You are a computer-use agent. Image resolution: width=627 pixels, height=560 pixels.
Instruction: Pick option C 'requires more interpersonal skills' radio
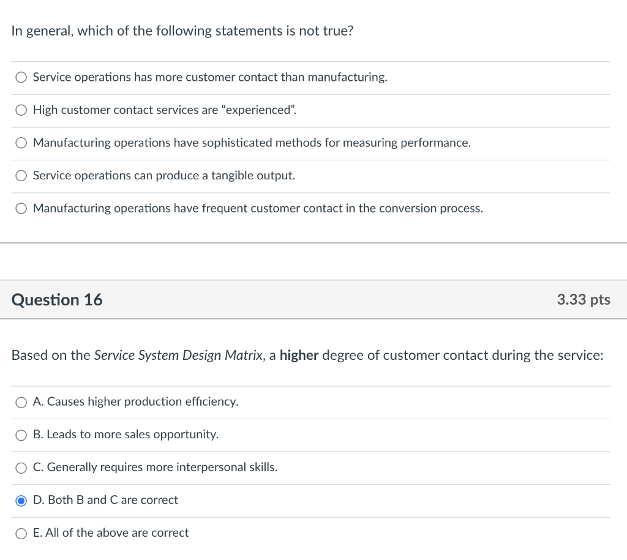click(x=21, y=468)
